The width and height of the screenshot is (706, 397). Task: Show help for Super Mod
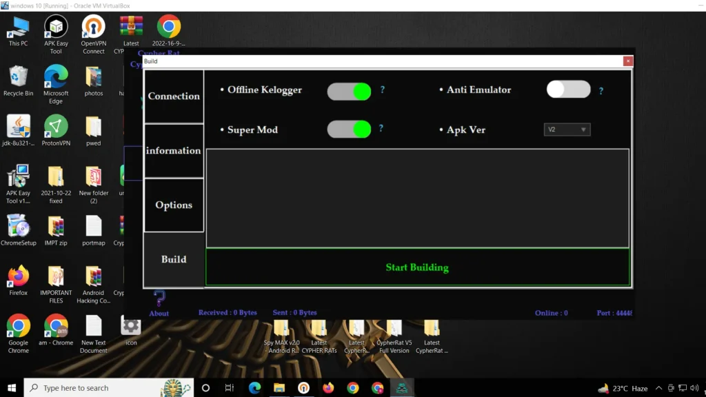click(x=381, y=128)
